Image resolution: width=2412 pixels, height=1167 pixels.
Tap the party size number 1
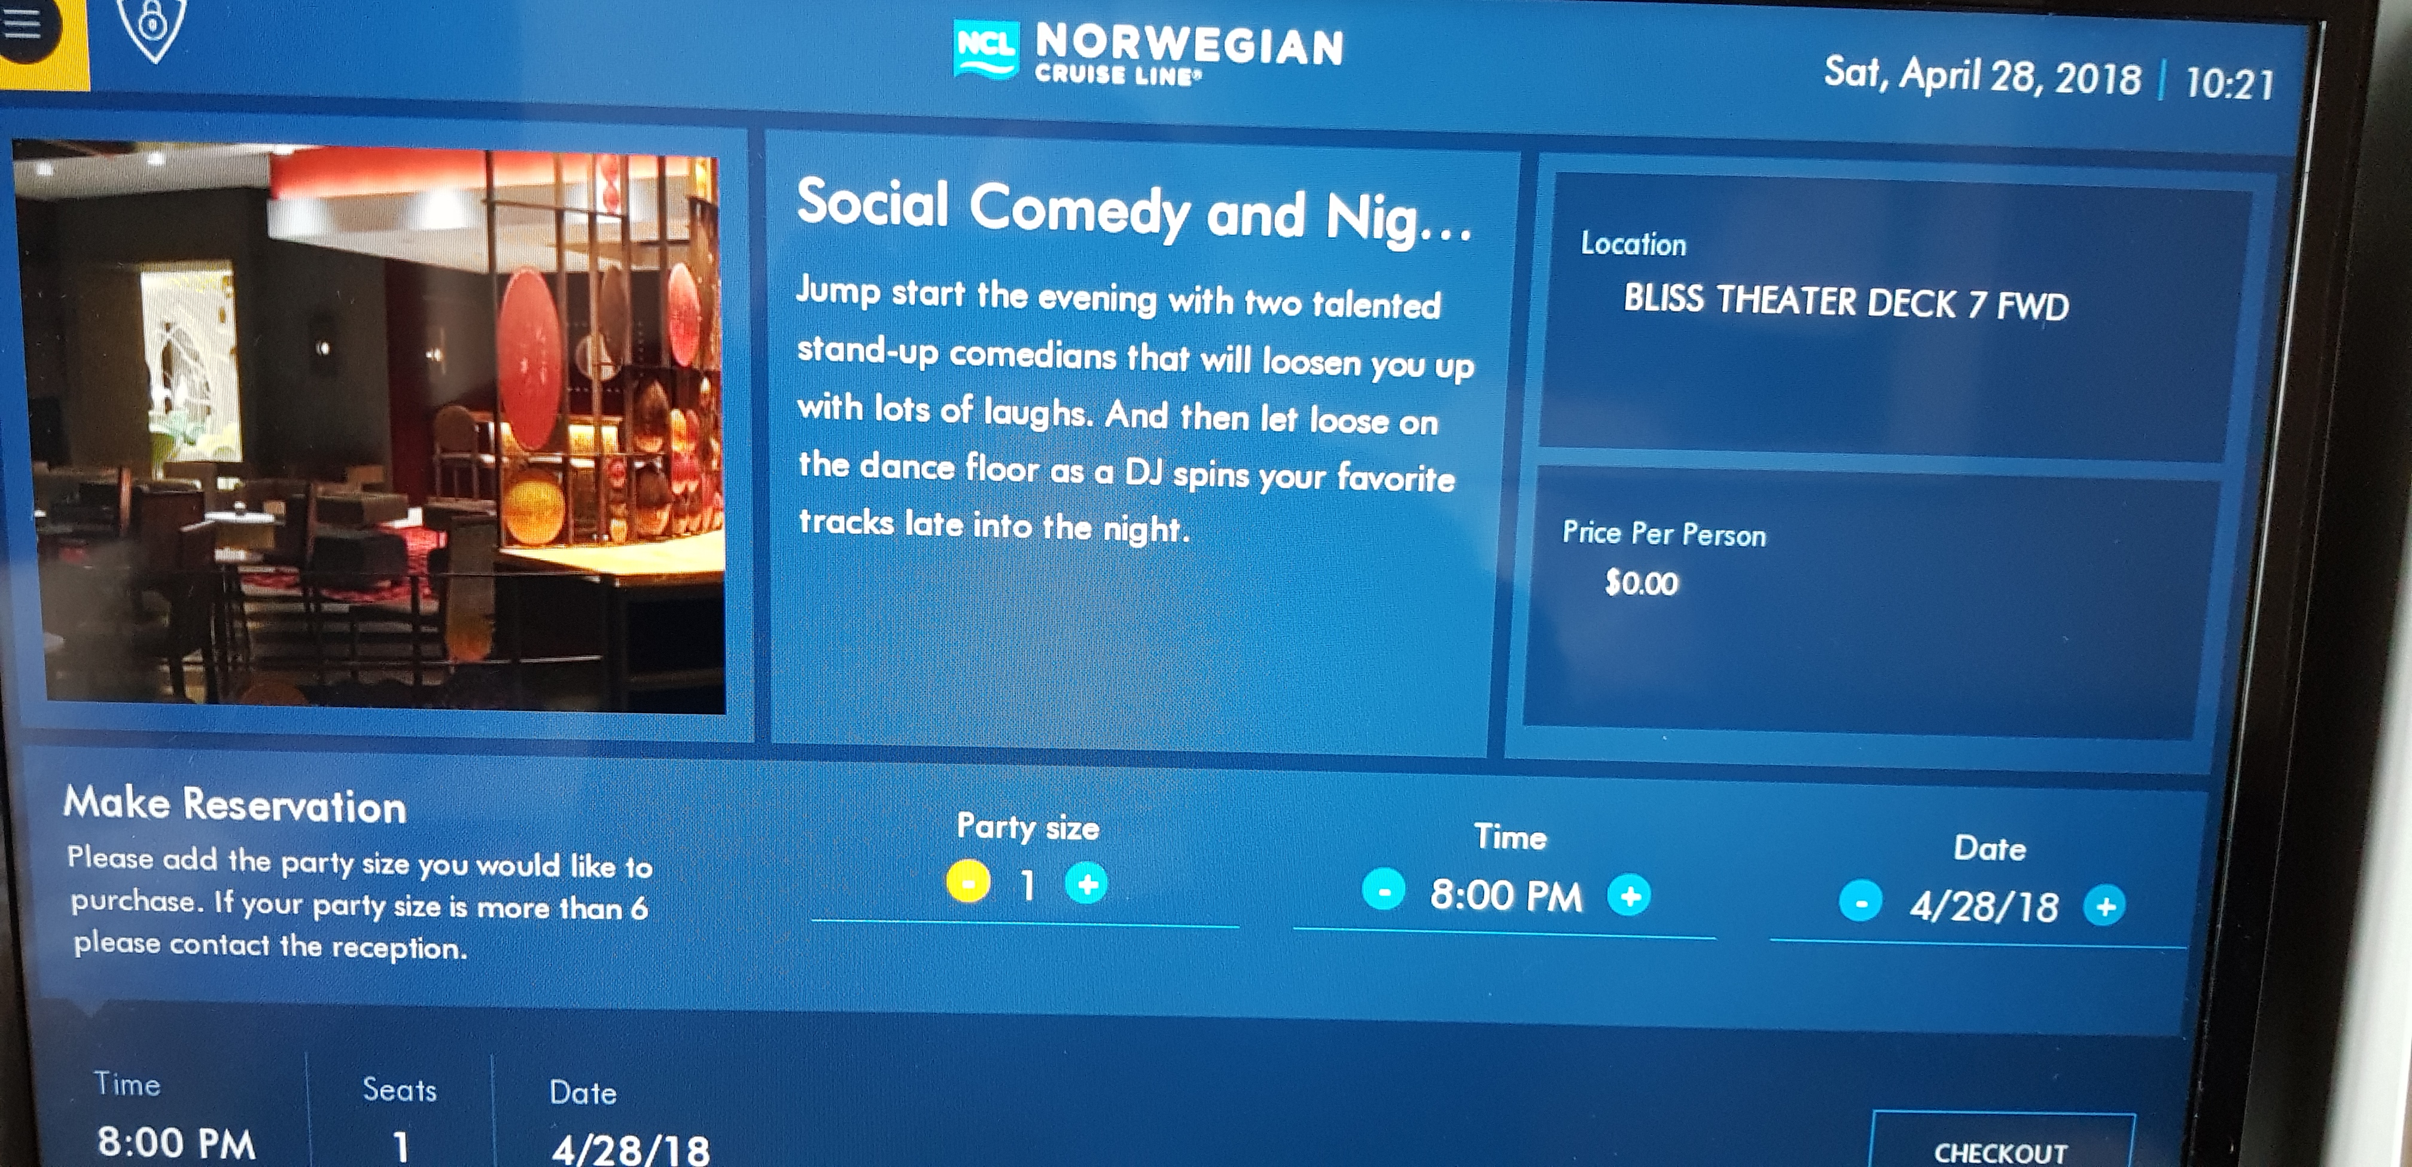pos(1027,884)
